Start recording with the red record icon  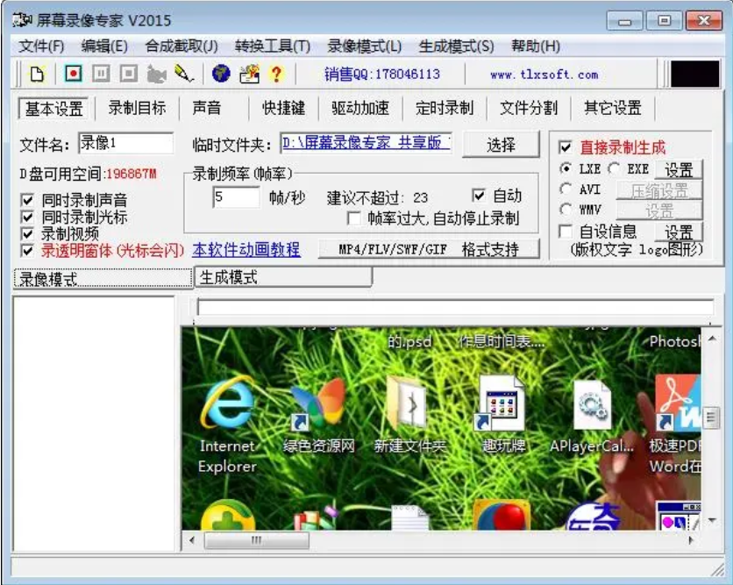click(74, 74)
